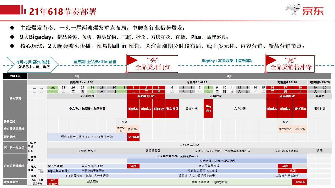Viewport: 335px width, 188px height.
Task: Click the JD dog mascot logo
Action: (293, 10)
